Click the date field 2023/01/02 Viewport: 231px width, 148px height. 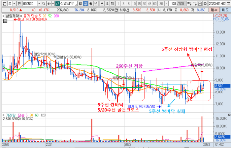(217, 4)
